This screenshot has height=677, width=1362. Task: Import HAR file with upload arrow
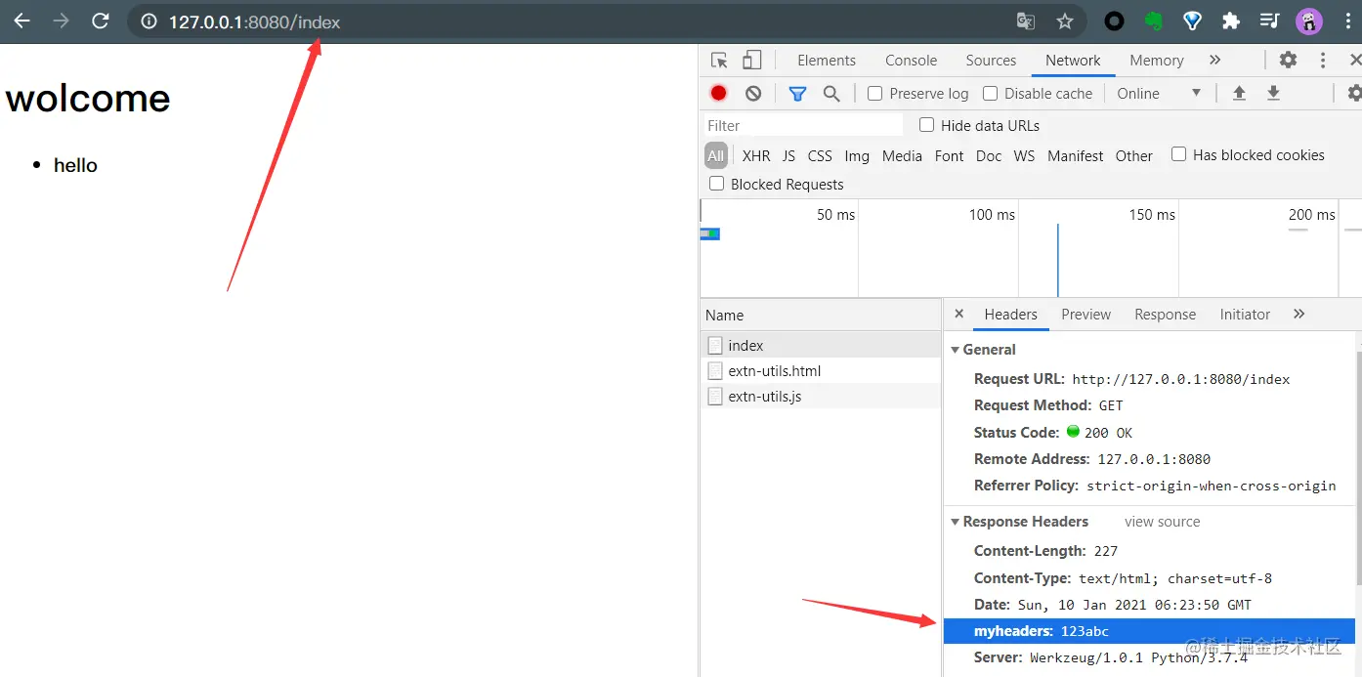click(1239, 93)
